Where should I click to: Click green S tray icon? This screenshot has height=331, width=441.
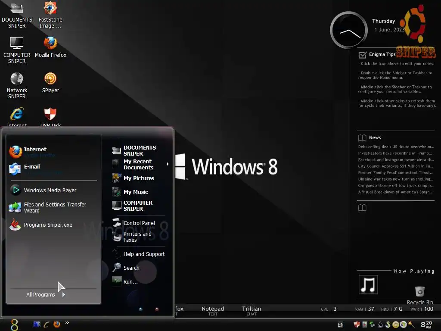point(388,325)
